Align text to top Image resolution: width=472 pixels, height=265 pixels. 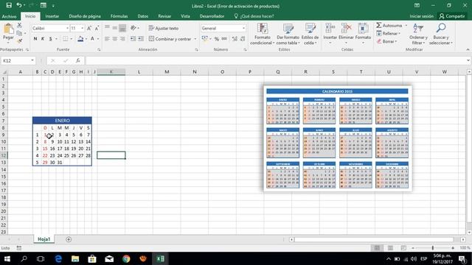[x=107, y=28]
